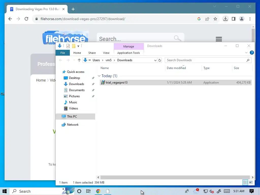Open the notification center icon
260x195 pixels.
(252, 191)
